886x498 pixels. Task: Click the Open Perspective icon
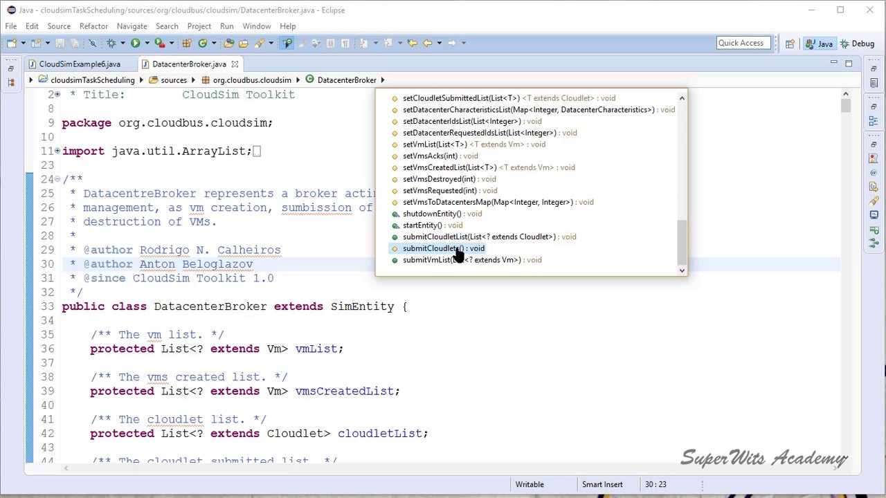click(x=790, y=44)
